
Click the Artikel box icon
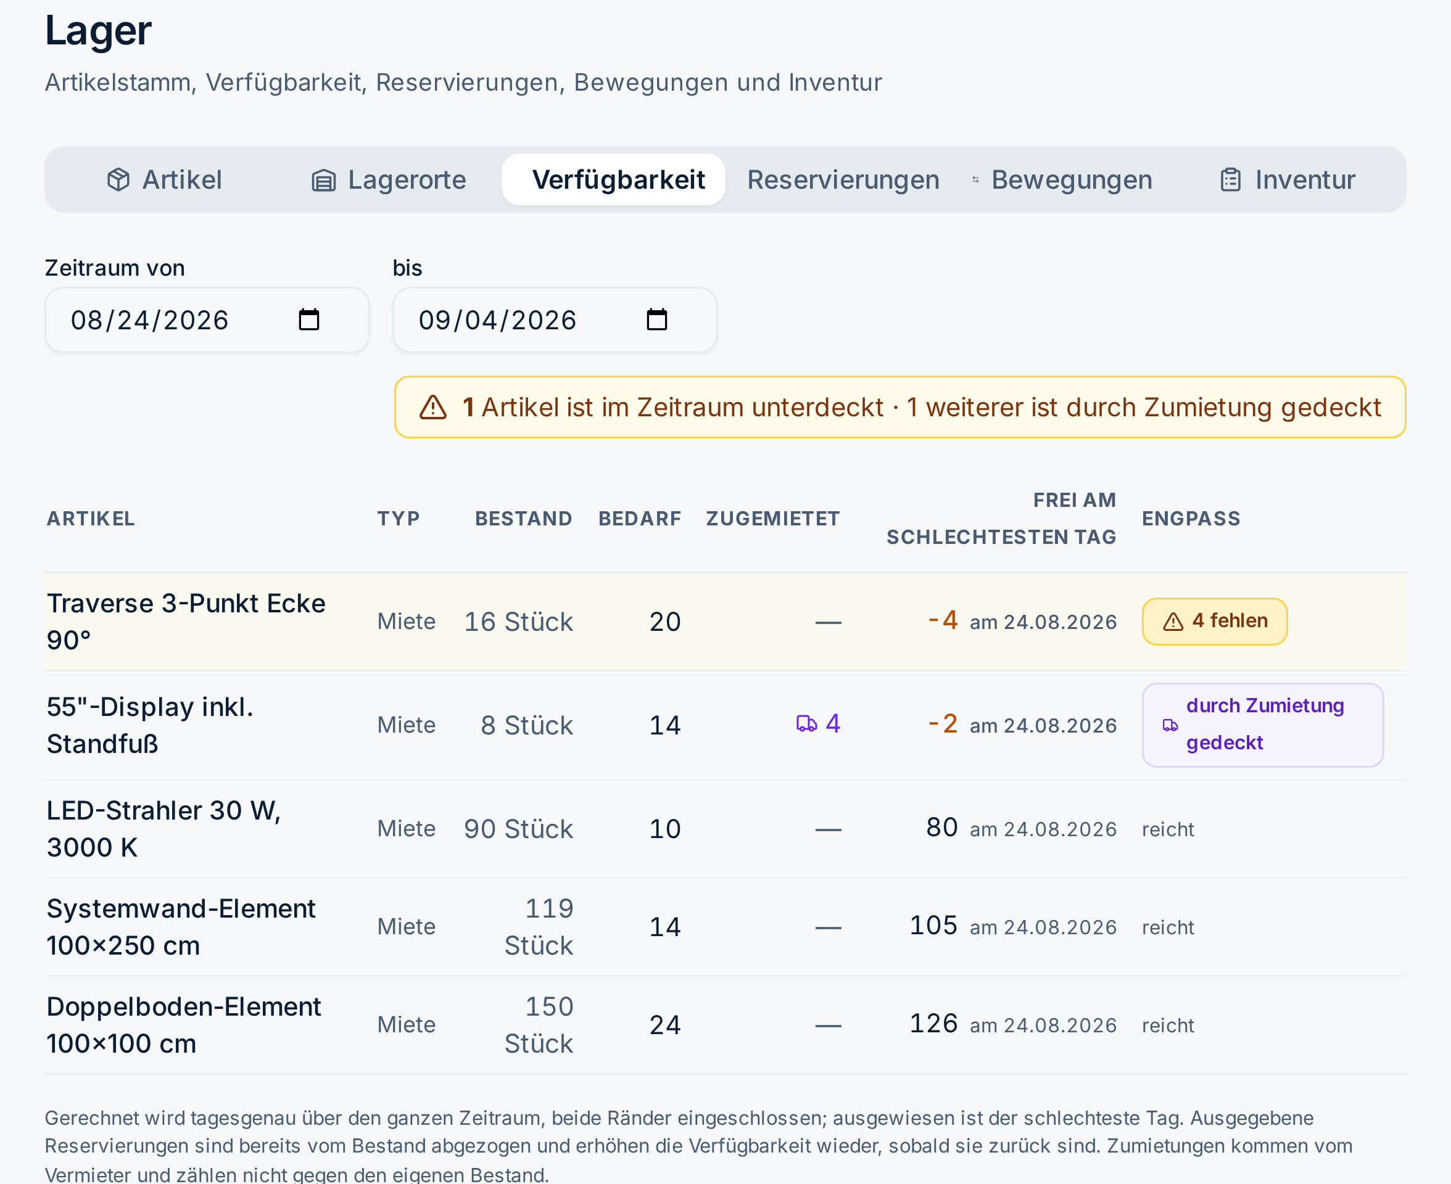pos(118,180)
